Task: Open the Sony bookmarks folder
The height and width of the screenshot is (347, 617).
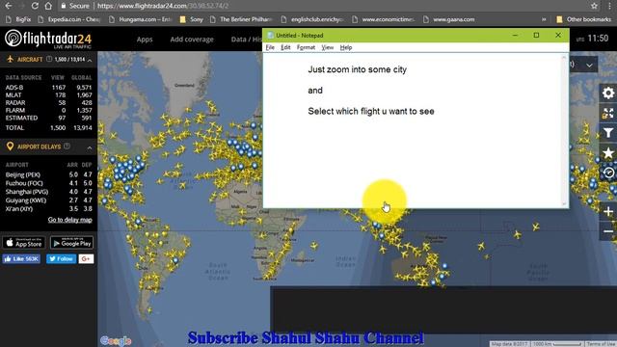Action: (191, 19)
